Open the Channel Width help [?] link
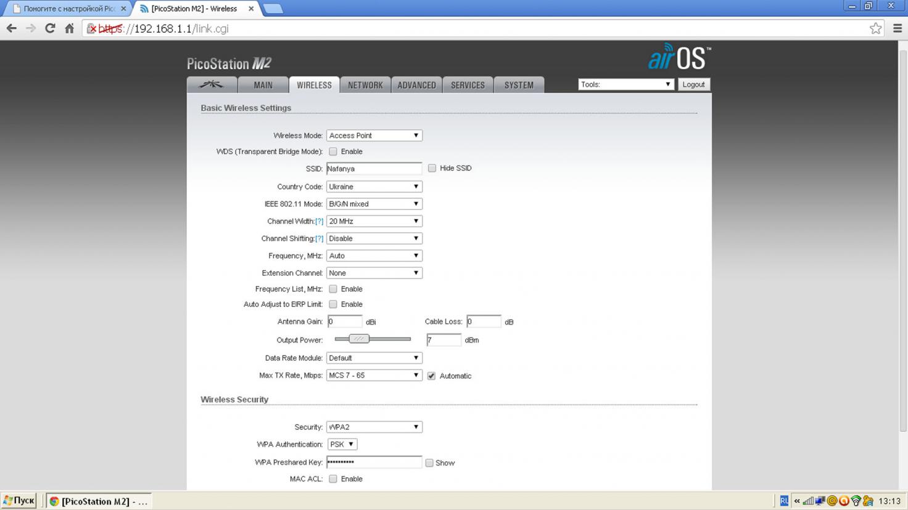The width and height of the screenshot is (908, 510). coord(319,221)
